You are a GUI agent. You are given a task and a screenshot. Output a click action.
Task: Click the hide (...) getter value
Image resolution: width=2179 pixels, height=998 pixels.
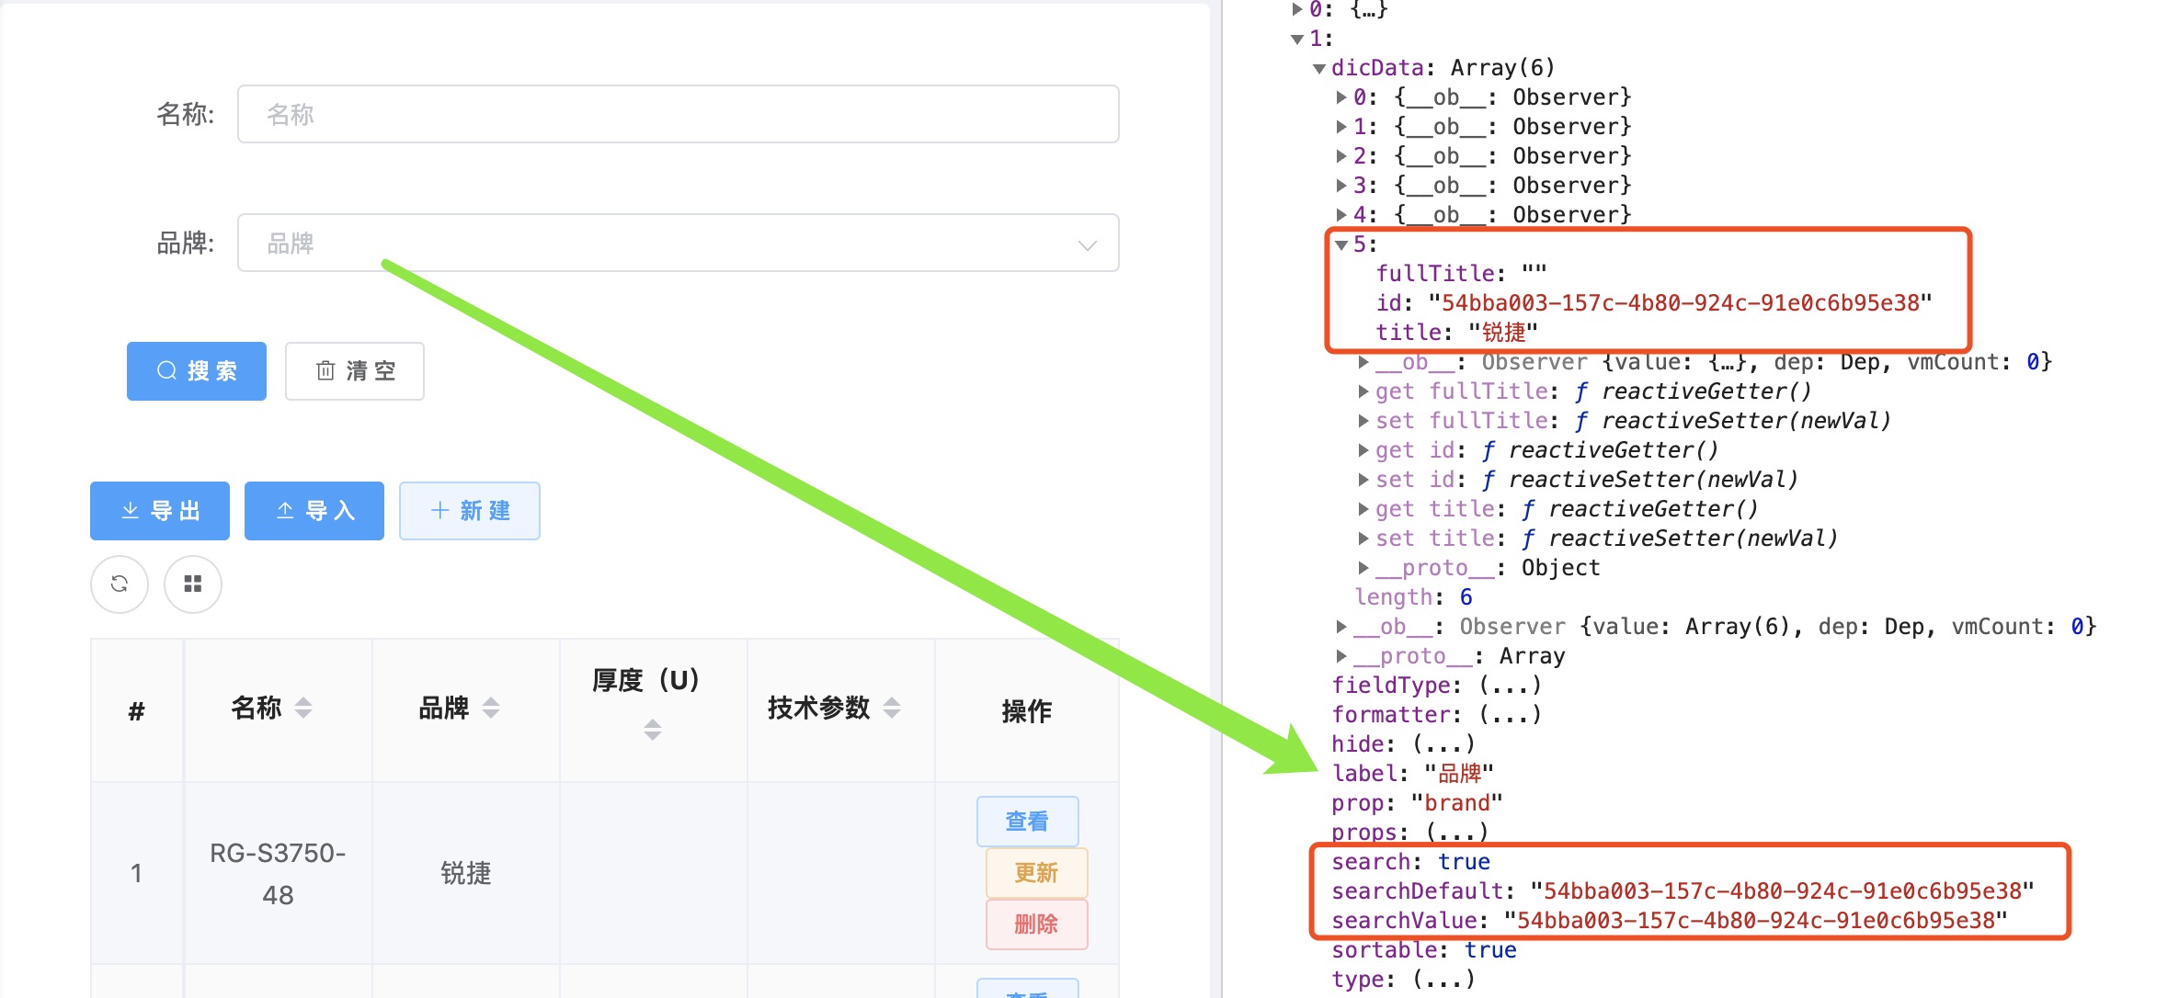coord(1443,744)
